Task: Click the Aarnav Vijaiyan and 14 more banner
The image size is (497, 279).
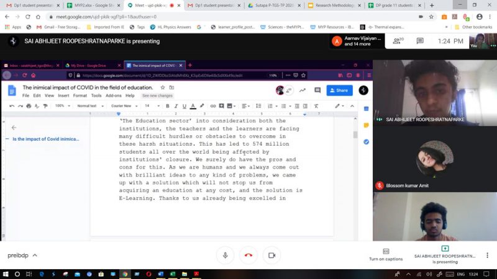Action: click(357, 42)
